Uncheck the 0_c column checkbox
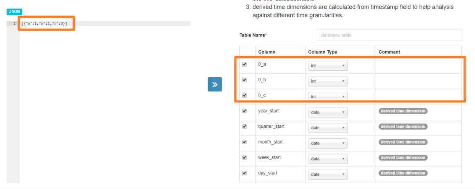The height and width of the screenshot is (192, 475). (x=245, y=95)
